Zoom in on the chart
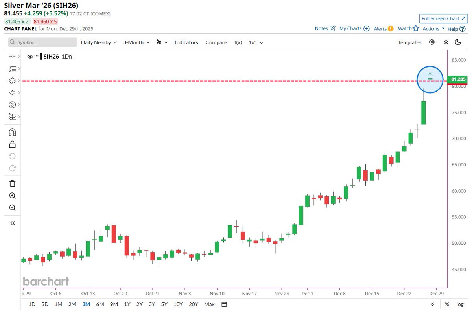 point(12,196)
